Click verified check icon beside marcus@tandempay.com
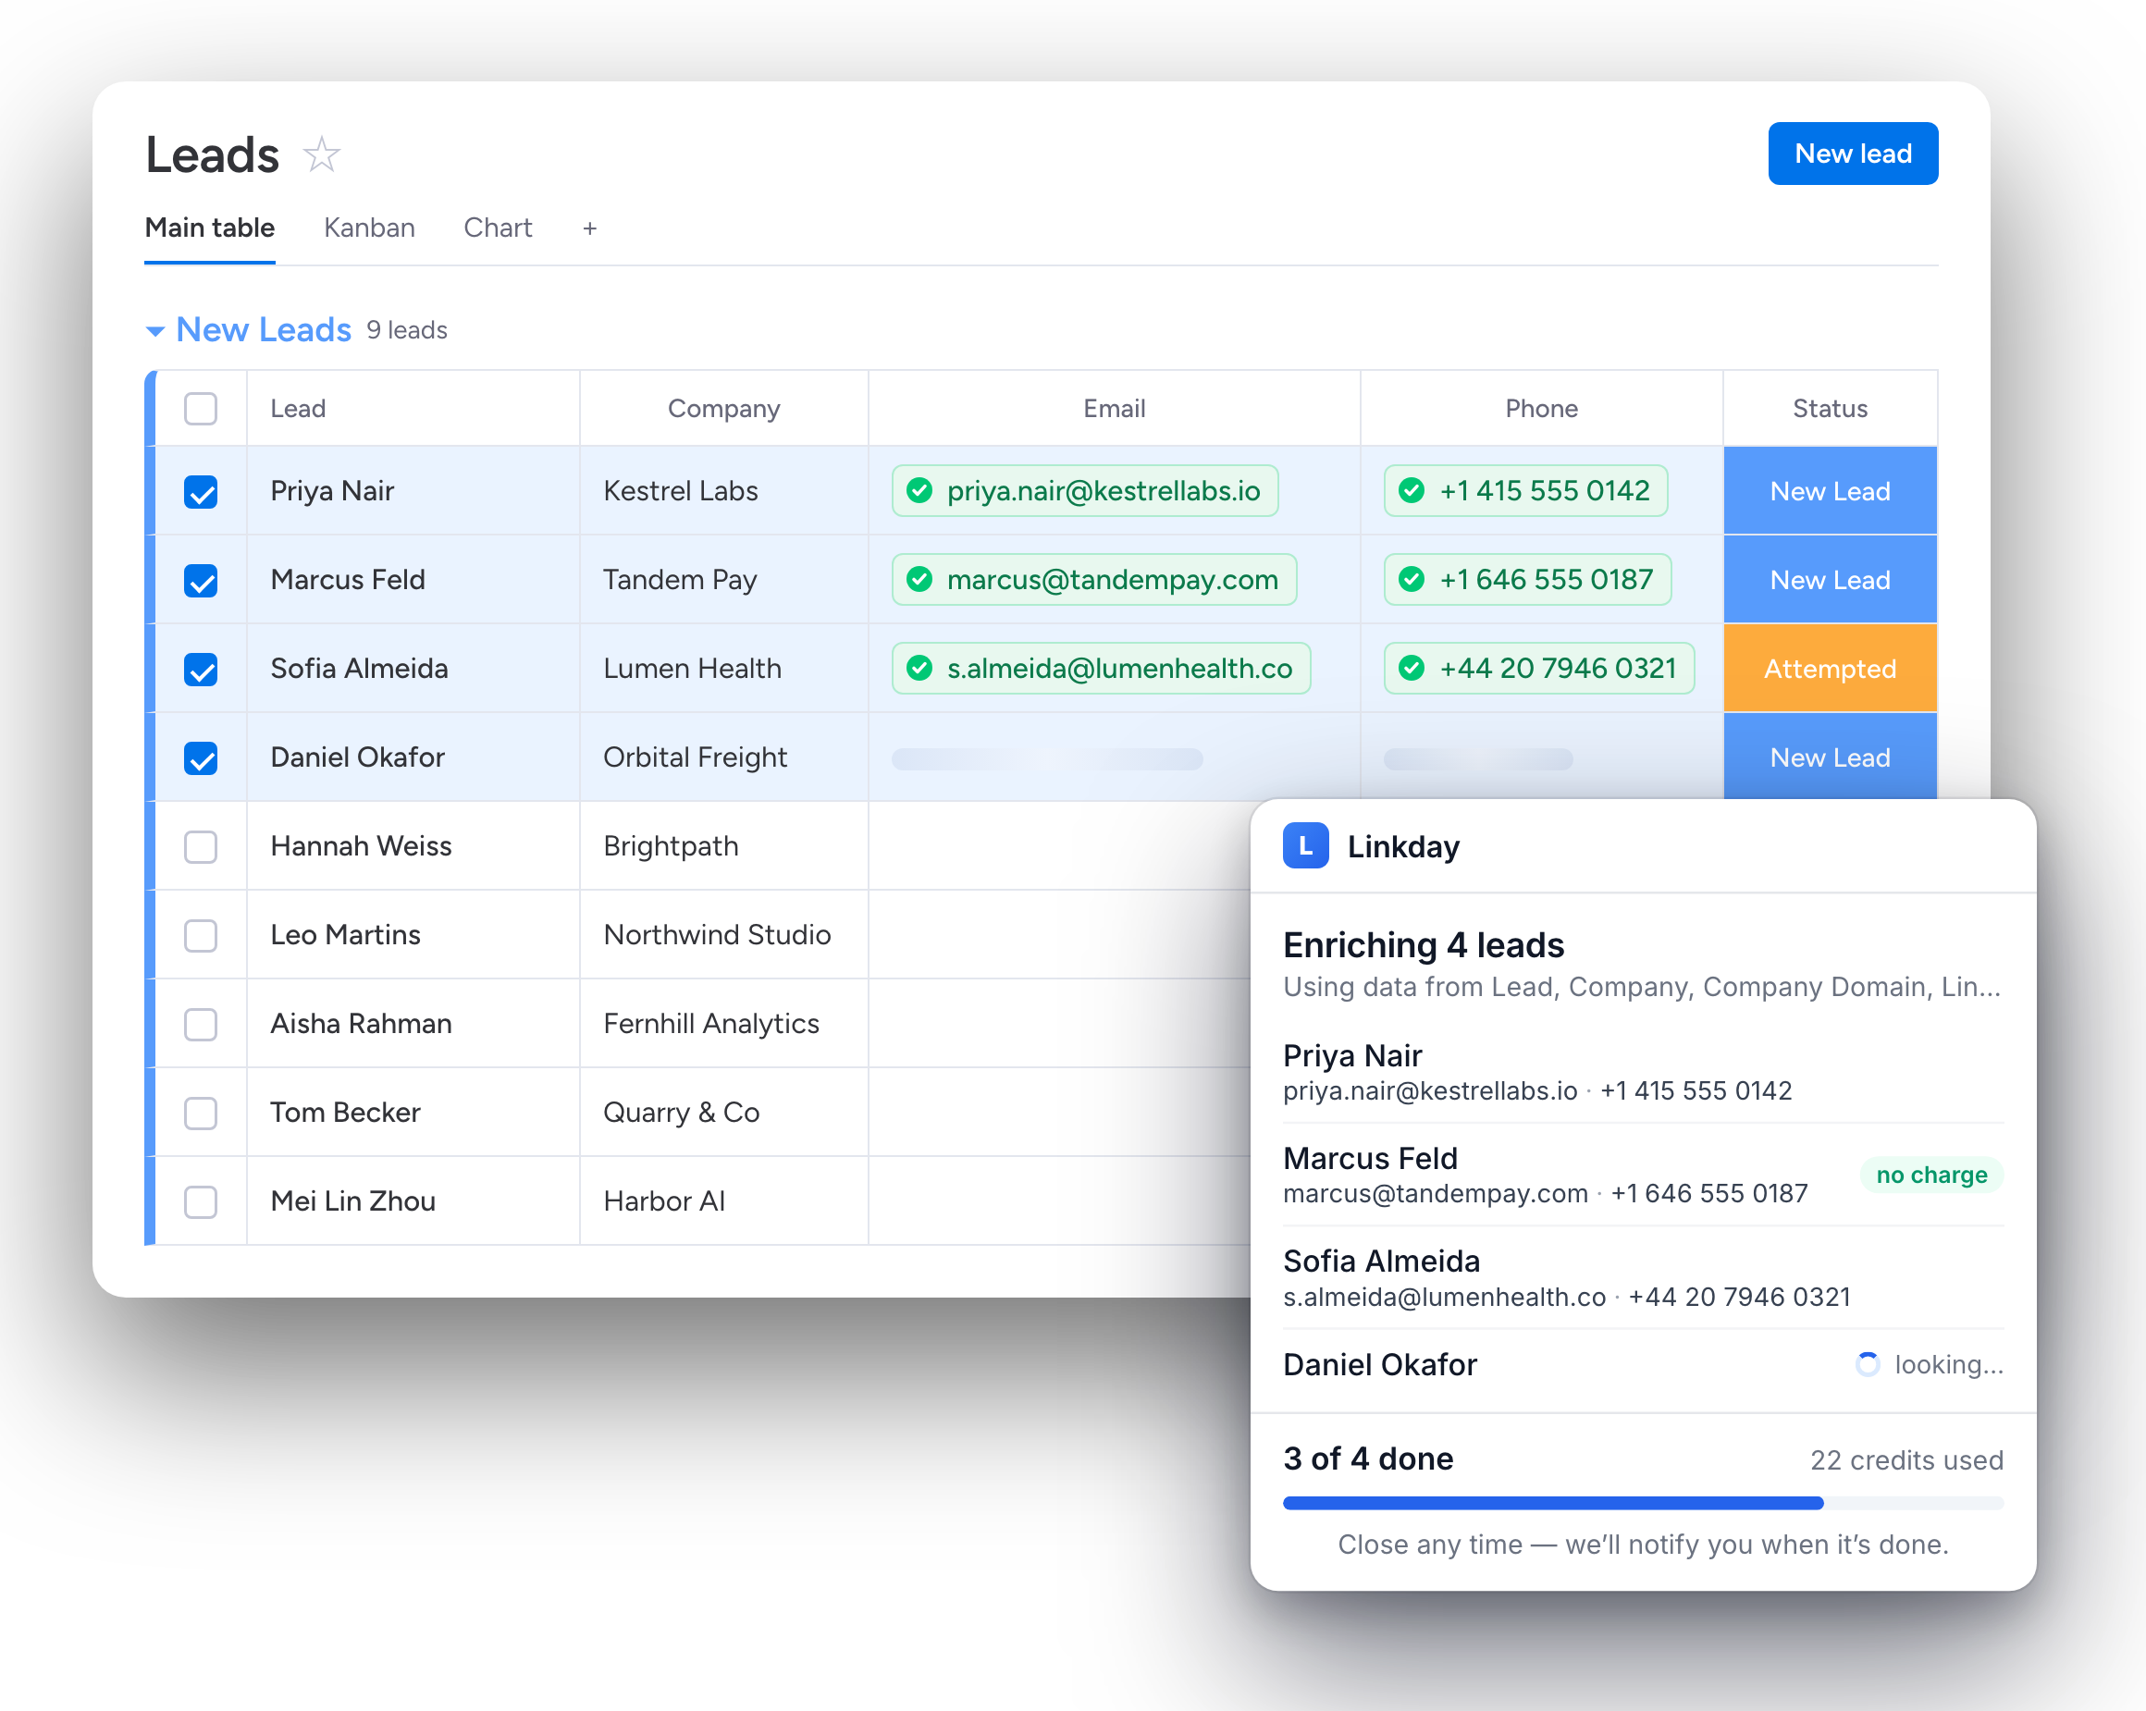 point(919,579)
